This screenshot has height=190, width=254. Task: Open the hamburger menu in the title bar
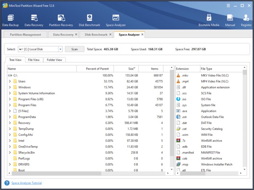pos(228,6)
